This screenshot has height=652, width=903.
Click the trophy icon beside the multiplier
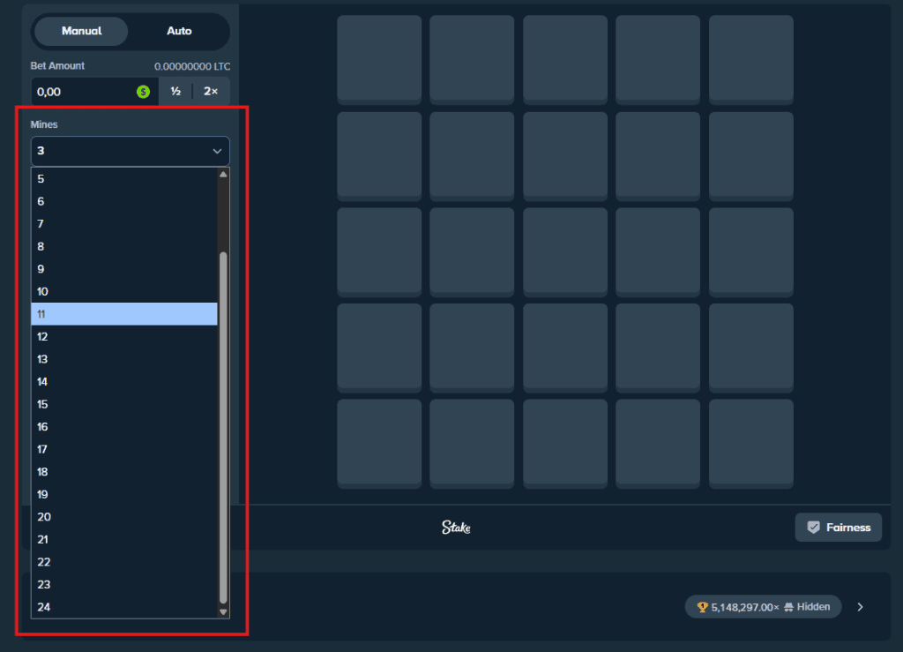701,606
